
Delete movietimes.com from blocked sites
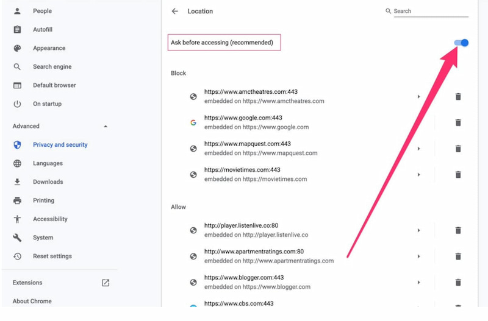point(458,175)
